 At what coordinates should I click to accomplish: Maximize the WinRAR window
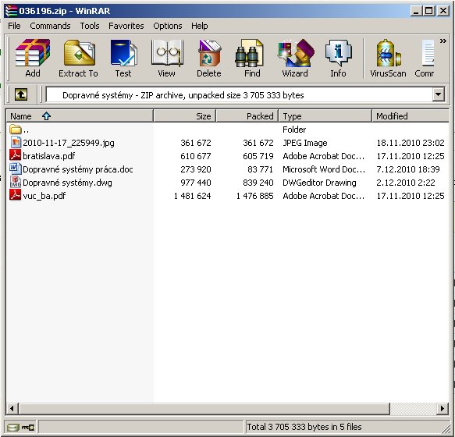(428, 11)
